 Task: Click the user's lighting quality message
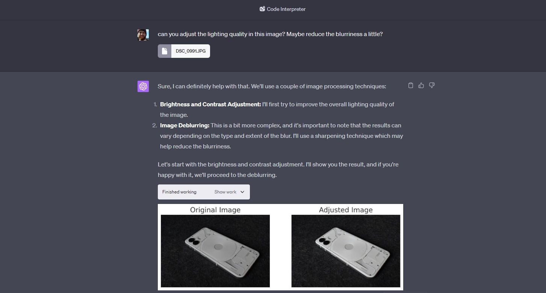pos(270,34)
